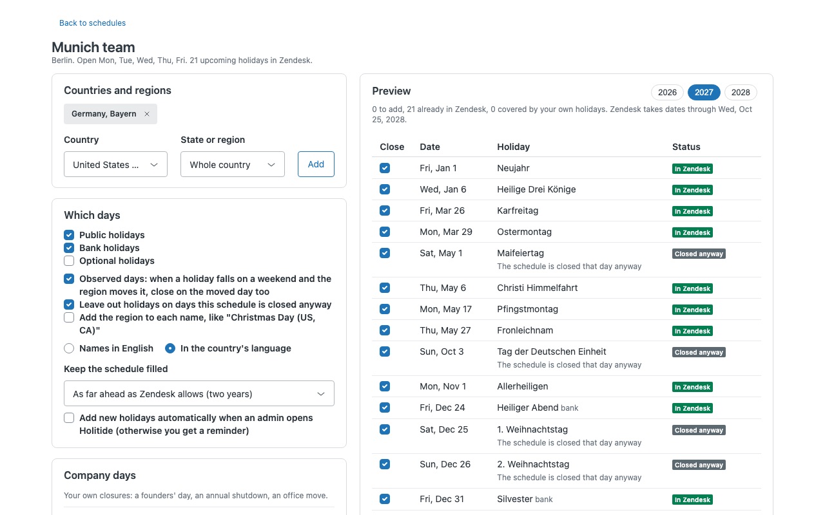This screenshot has width=825, height=515.
Task: Expand the Keep the schedule filled dropdown
Action: point(199,393)
